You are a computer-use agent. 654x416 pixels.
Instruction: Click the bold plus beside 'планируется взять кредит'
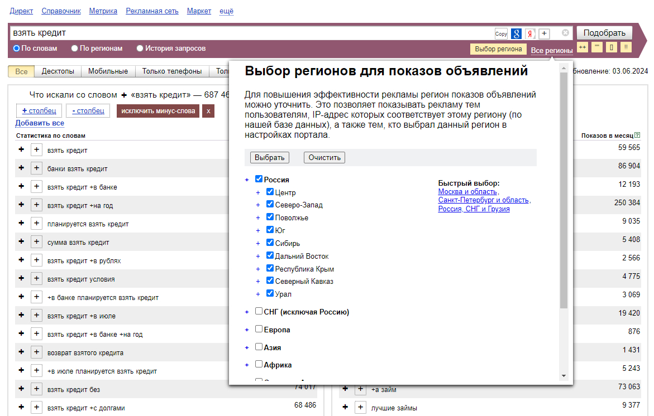21,223
